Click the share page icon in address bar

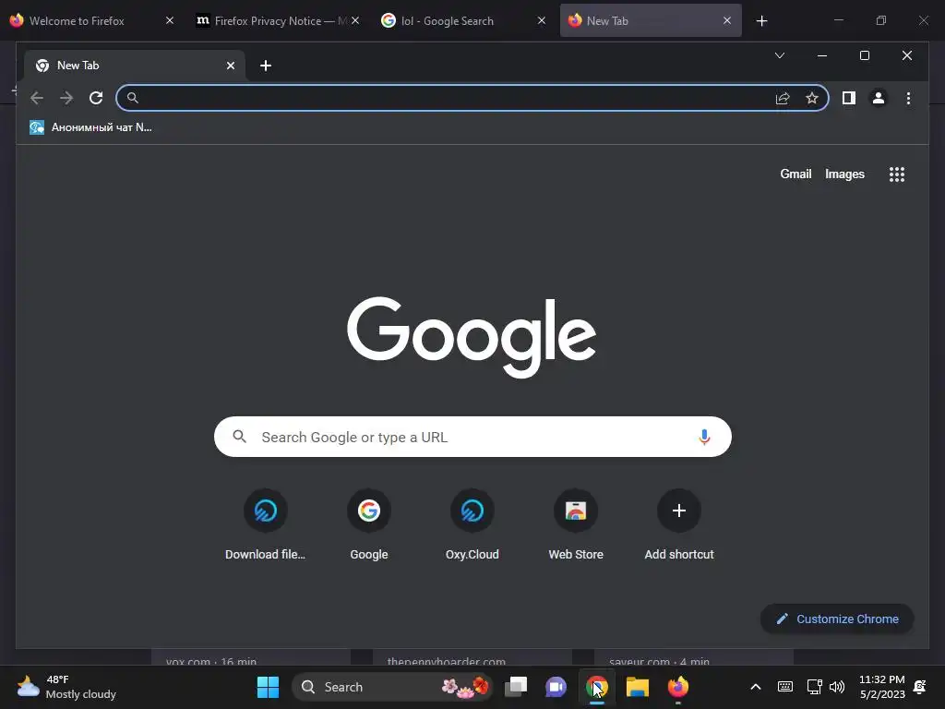point(783,98)
